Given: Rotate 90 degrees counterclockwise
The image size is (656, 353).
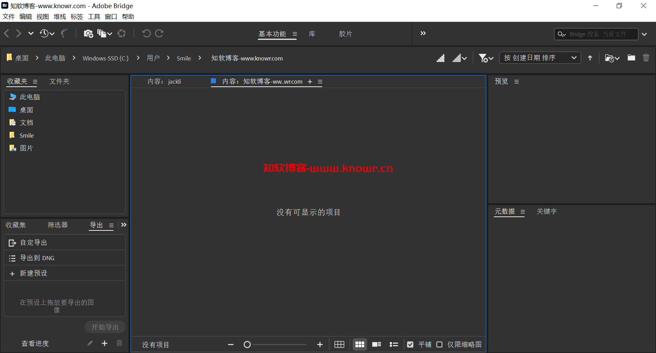Looking at the screenshot, I should (146, 33).
